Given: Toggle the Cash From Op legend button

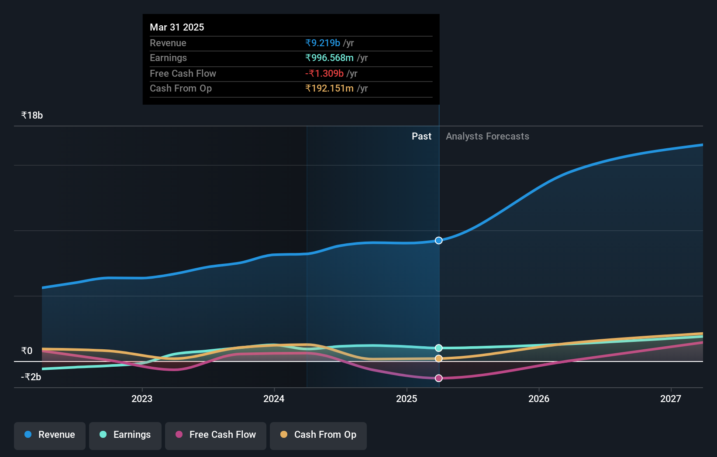Looking at the screenshot, I should tap(318, 436).
